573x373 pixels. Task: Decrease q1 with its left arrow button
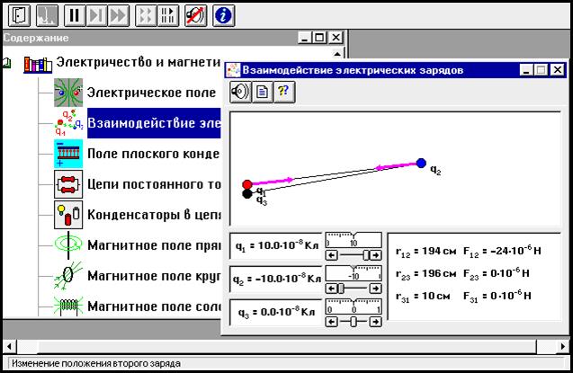(x=331, y=255)
